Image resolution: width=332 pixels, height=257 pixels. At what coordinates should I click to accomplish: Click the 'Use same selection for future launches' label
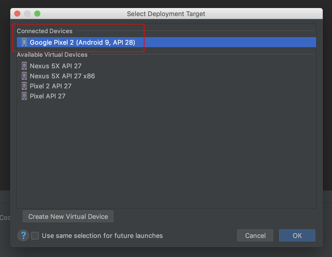click(102, 236)
